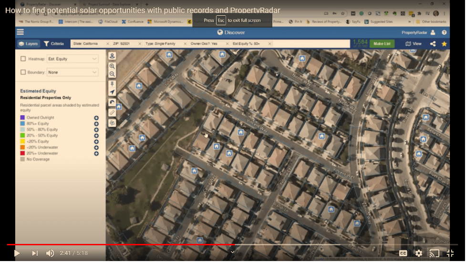Click the share icon in toolbar
The height and width of the screenshot is (262, 466).
(433, 44)
